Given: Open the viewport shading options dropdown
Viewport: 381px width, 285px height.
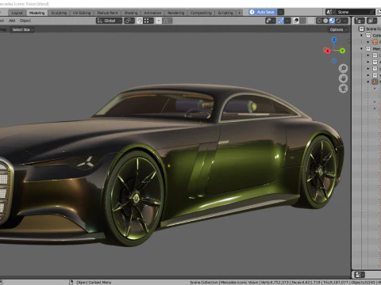Looking at the screenshot, I should tap(345, 21).
